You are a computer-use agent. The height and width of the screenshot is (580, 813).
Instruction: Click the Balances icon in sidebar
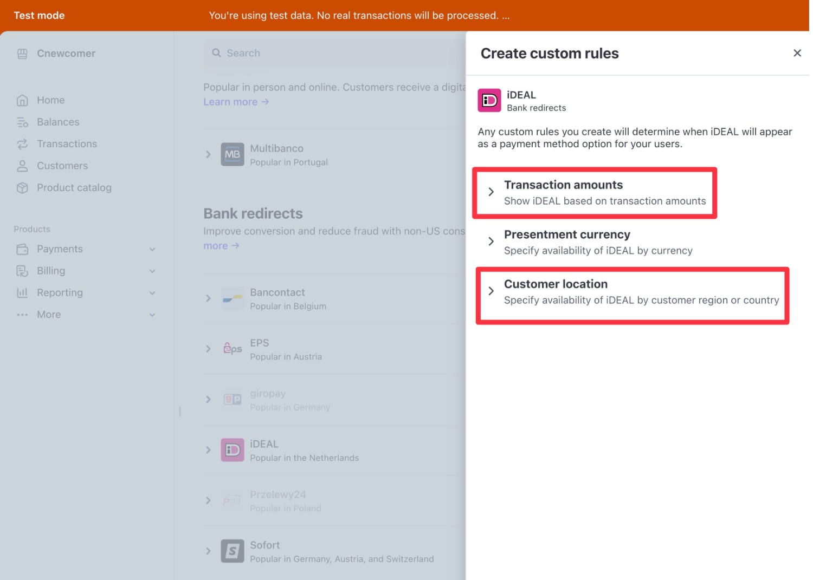(x=22, y=122)
